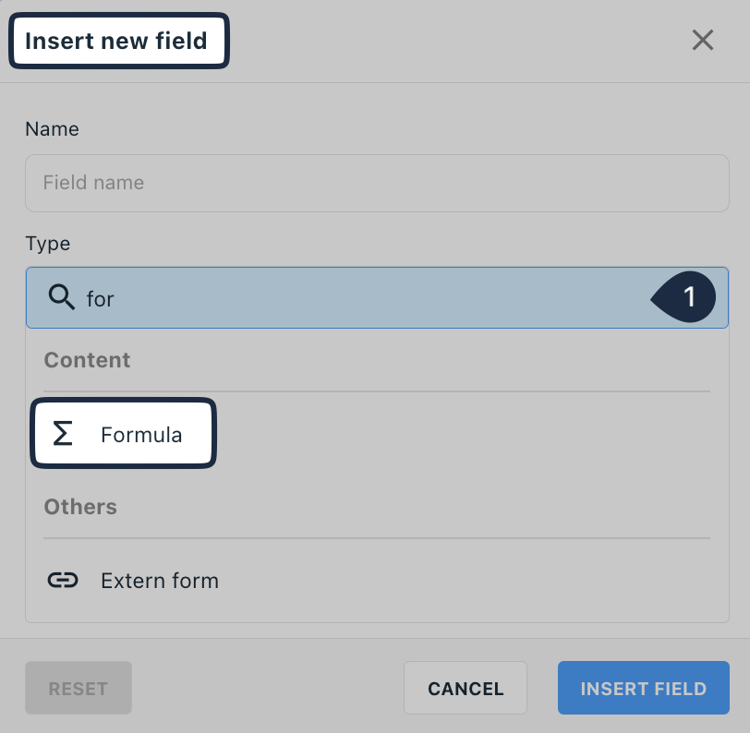The image size is (750, 733).
Task: Click the Others group header
Action: [x=80, y=507]
